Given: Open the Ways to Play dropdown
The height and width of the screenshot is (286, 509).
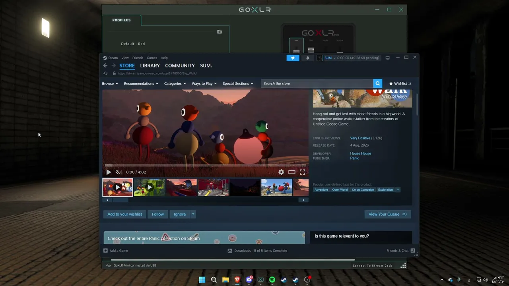Looking at the screenshot, I should coord(204,83).
